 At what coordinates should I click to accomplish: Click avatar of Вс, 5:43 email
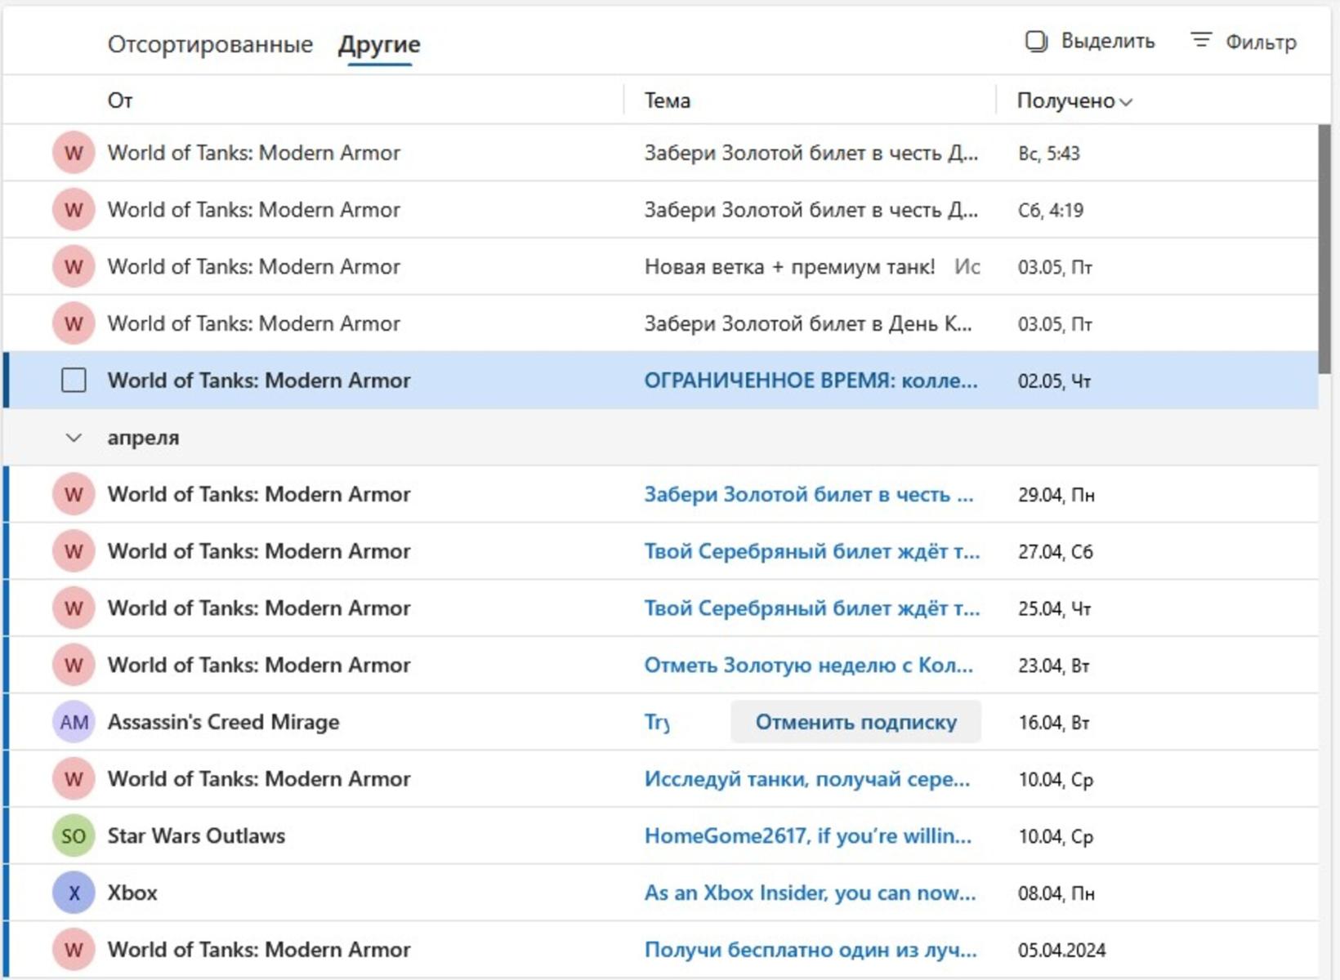point(74,153)
